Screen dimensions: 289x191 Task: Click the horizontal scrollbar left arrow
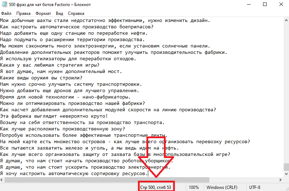click(x=2, y=180)
